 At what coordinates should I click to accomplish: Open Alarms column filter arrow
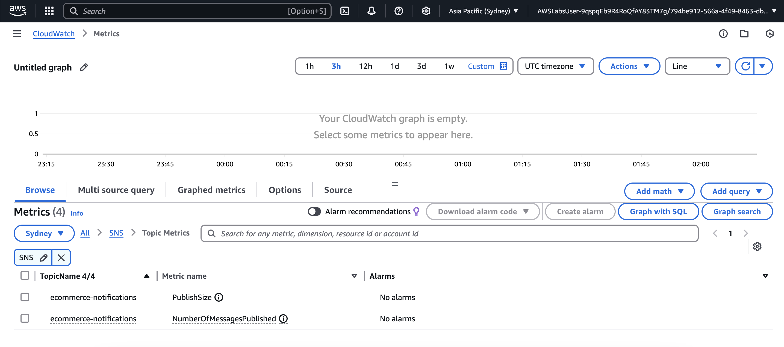[x=765, y=276]
